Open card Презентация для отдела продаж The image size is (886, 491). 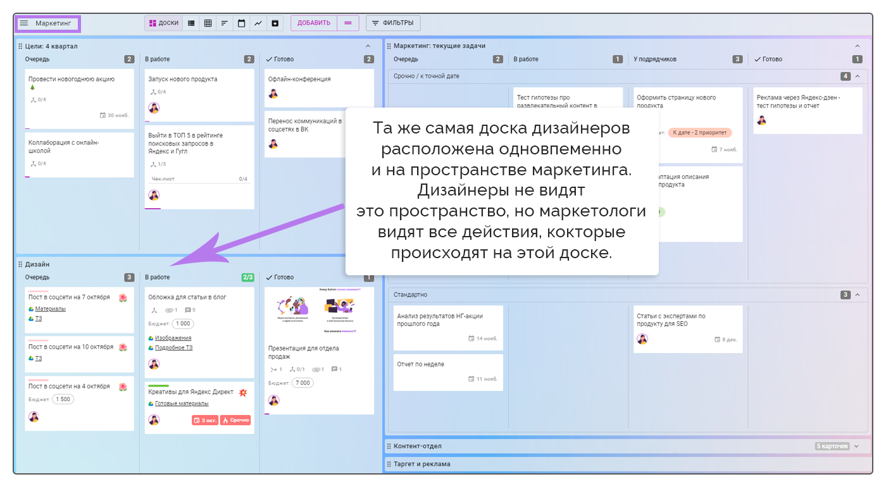coord(319,351)
